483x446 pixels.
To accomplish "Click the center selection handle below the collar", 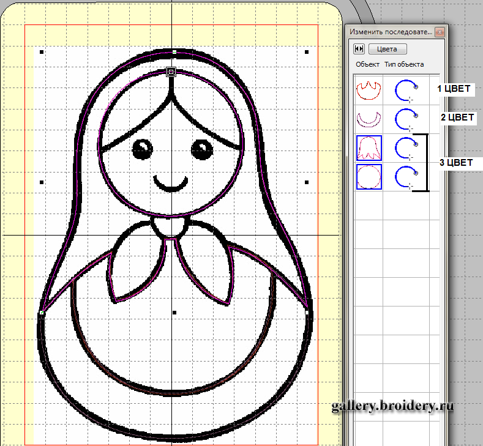I will (174, 313).
